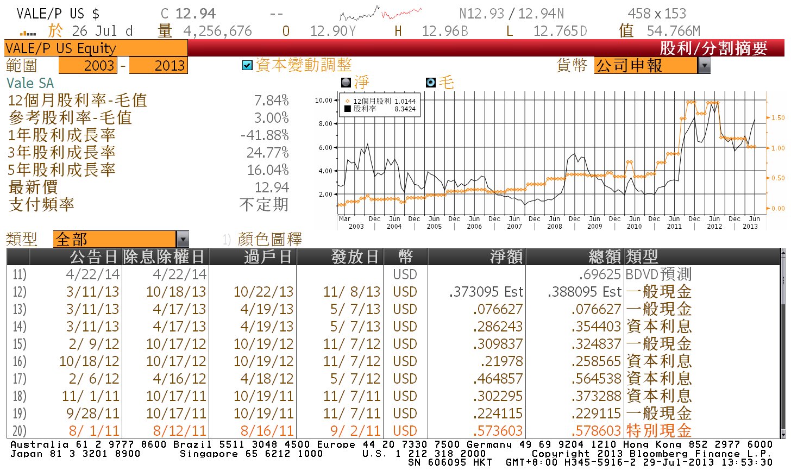Click the black square legend marker for 股利率
This screenshot has width=791, height=476.
347,109
